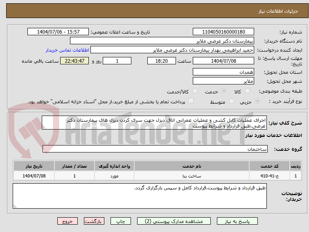The width and height of the screenshot is (309, 232).
Task: Click the بازگشت back button
Action: (x=94, y=221)
